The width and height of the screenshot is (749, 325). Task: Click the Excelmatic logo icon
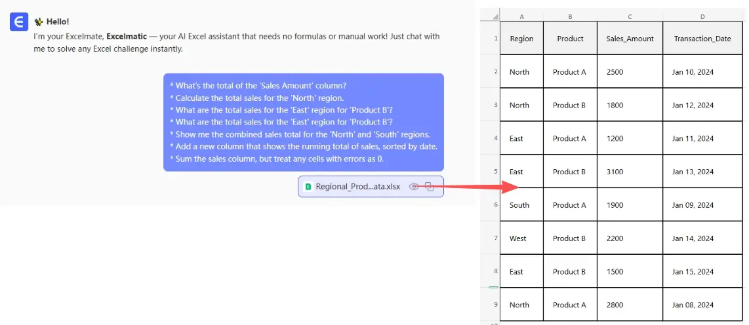click(18, 22)
